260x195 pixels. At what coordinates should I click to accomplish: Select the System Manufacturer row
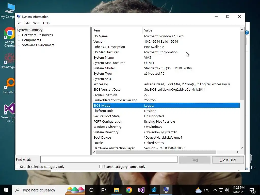166,63
